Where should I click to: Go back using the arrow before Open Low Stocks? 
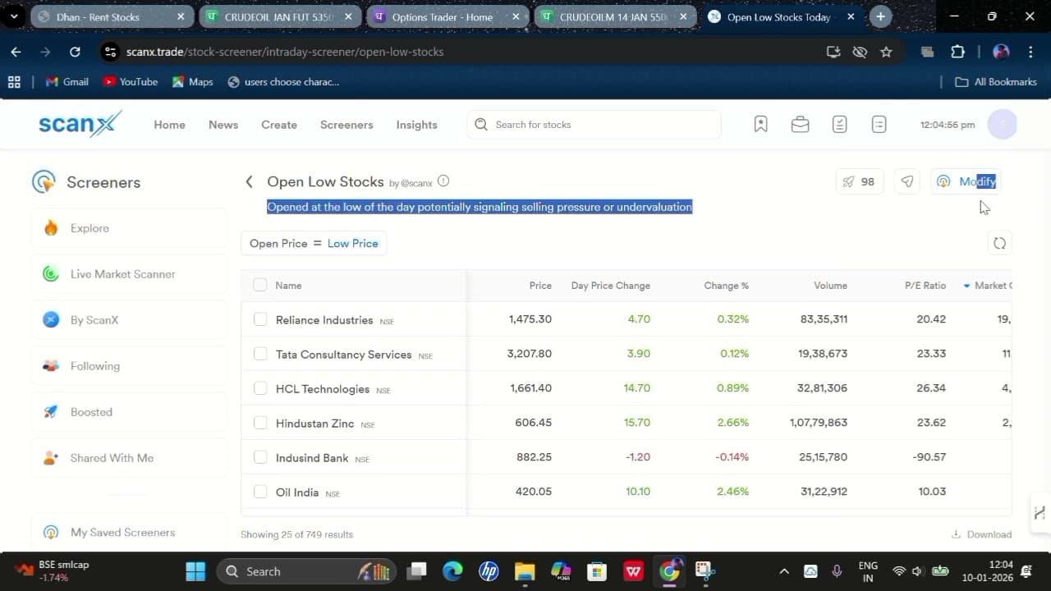249,182
